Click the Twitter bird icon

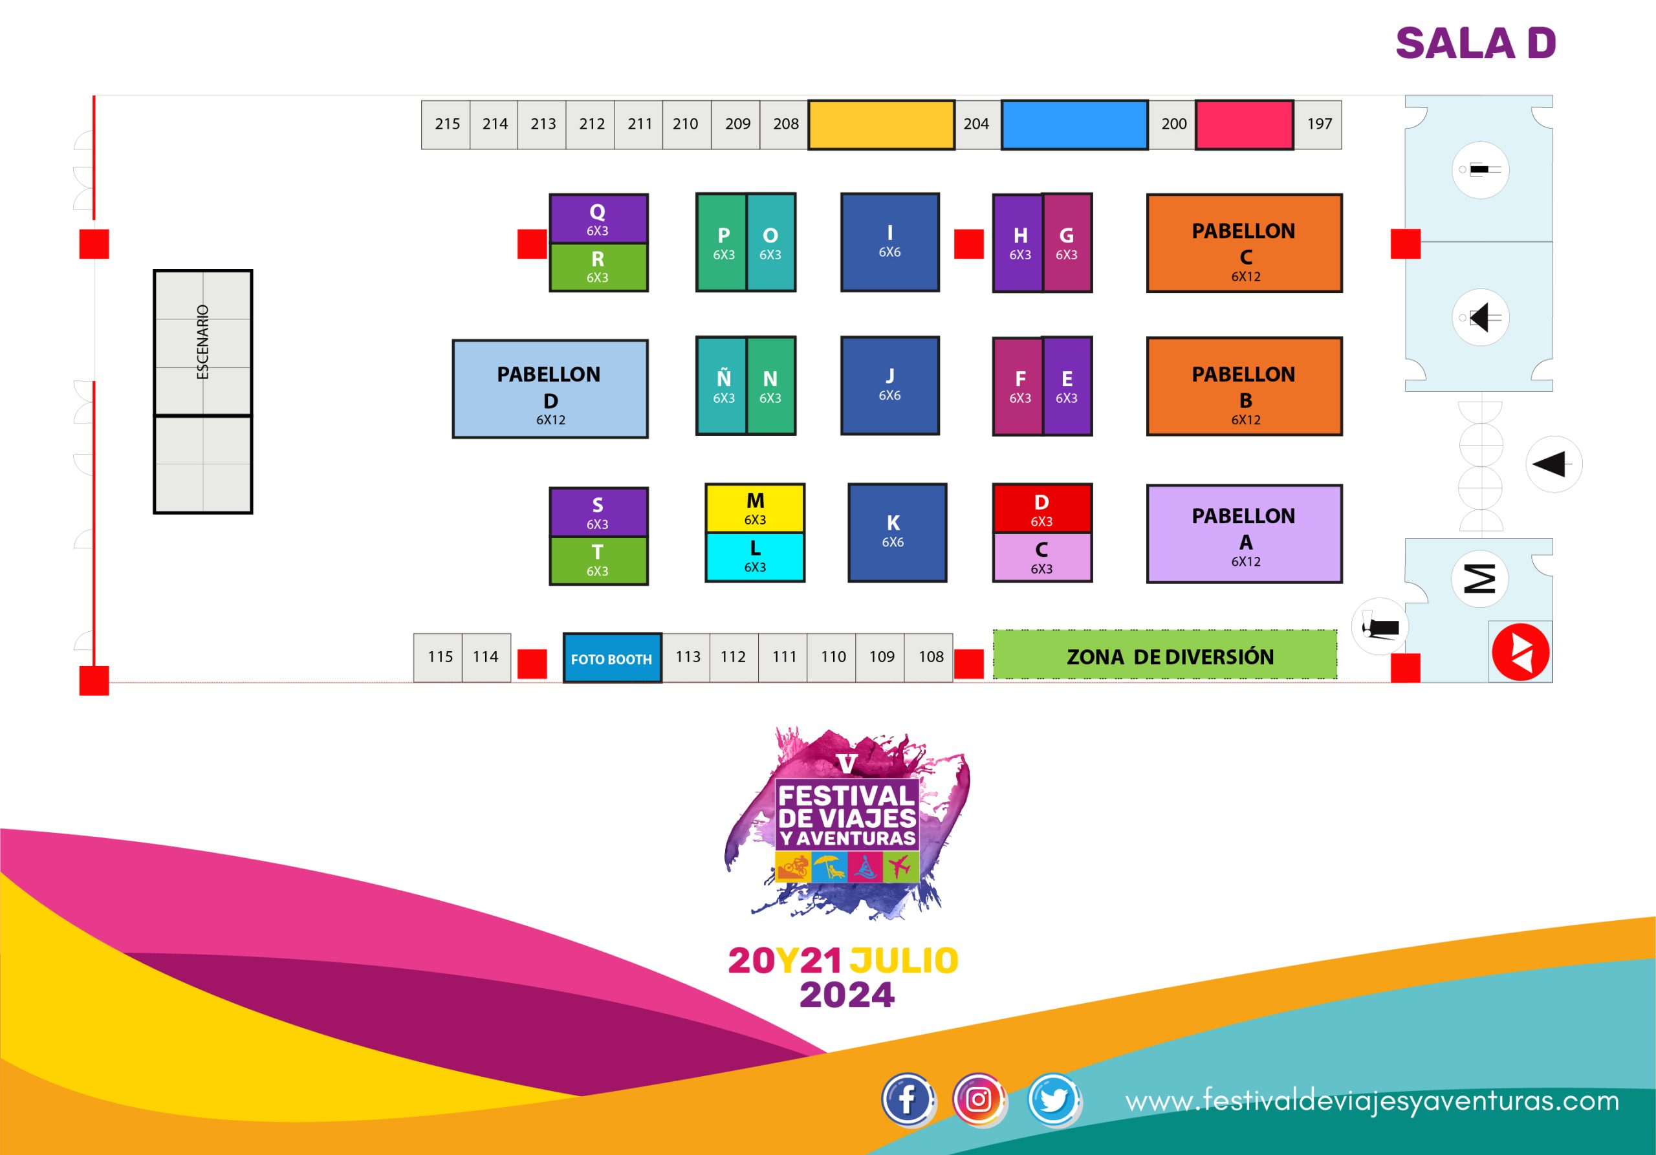(x=1054, y=1100)
